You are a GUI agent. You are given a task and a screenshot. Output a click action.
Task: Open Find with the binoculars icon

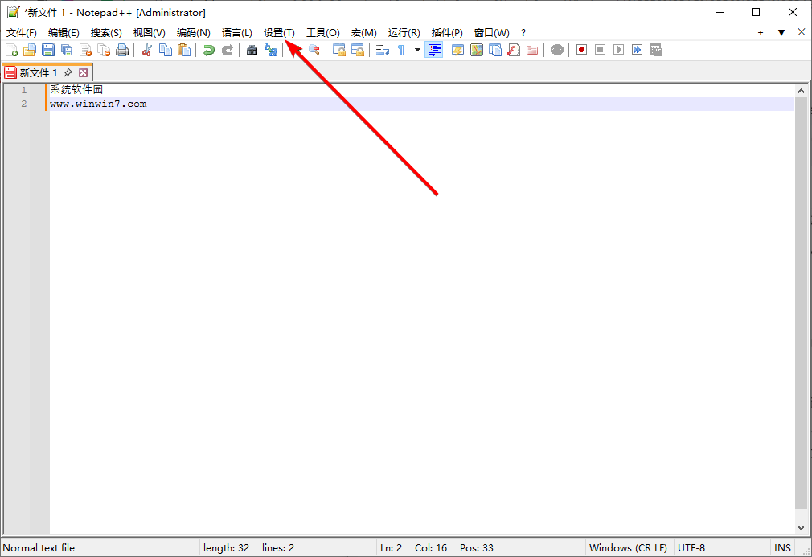(252, 50)
